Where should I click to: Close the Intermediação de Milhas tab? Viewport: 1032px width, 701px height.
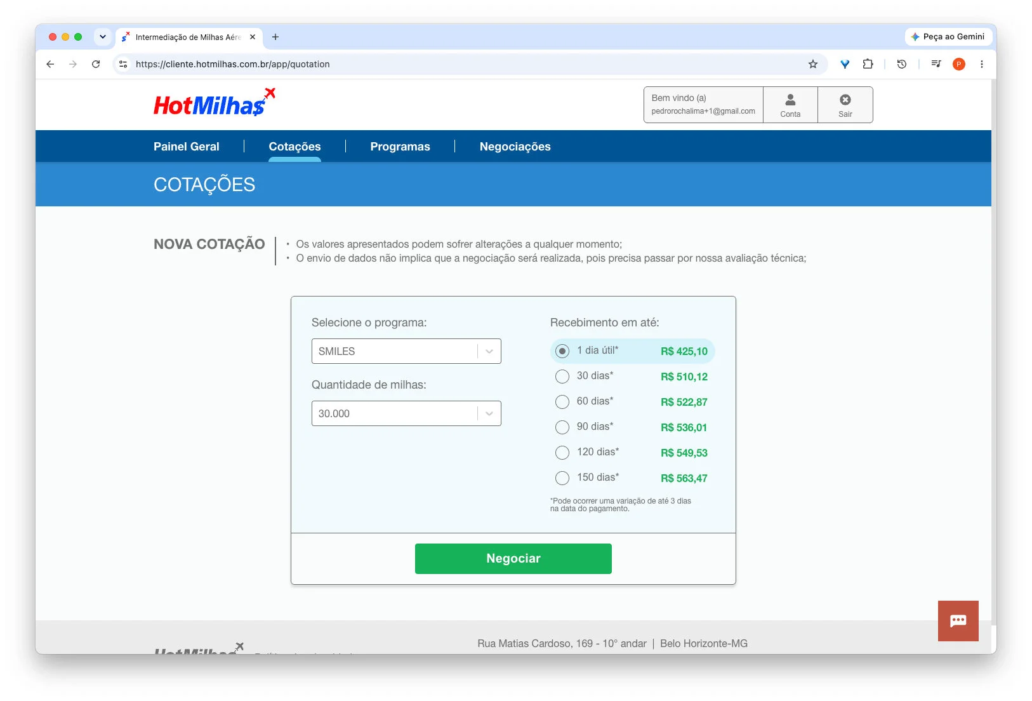click(253, 37)
